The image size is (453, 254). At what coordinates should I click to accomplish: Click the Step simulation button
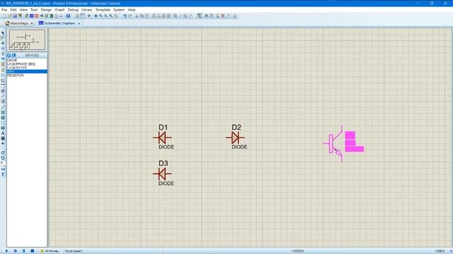(x=16, y=251)
